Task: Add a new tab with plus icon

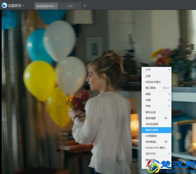Action: (x=85, y=6)
